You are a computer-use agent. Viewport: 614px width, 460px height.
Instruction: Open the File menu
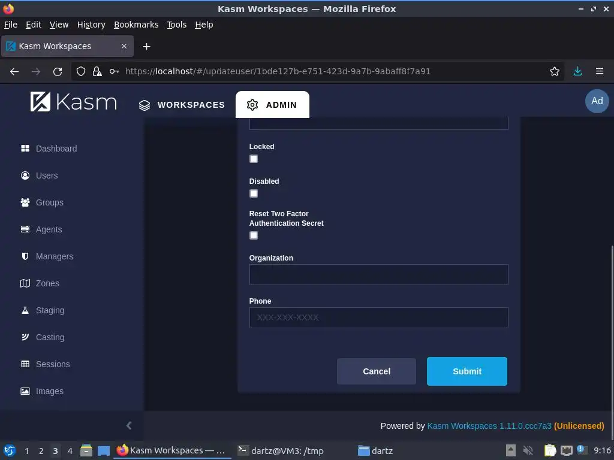pos(11,25)
